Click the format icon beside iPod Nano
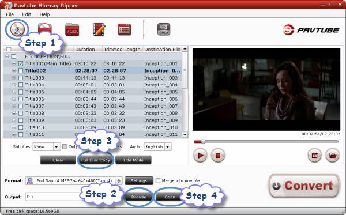The image size is (346, 215). tap(30, 181)
